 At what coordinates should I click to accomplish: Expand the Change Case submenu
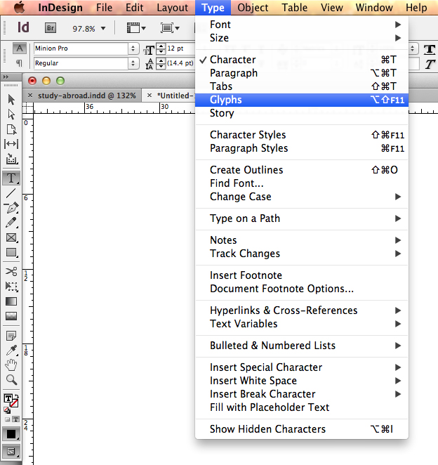[x=302, y=197]
